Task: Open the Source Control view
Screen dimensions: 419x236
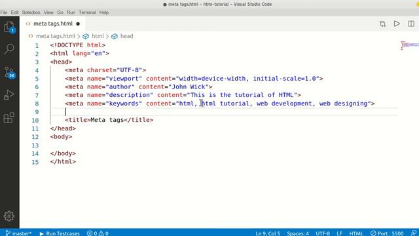Action: (10, 73)
